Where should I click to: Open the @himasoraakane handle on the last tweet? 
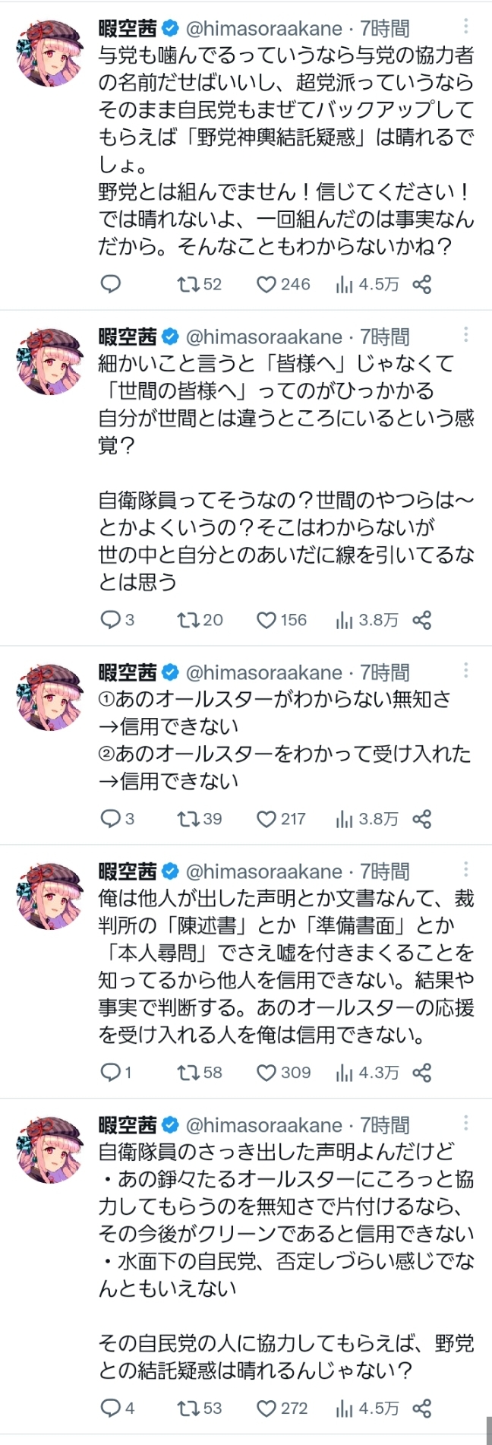coord(264,1124)
